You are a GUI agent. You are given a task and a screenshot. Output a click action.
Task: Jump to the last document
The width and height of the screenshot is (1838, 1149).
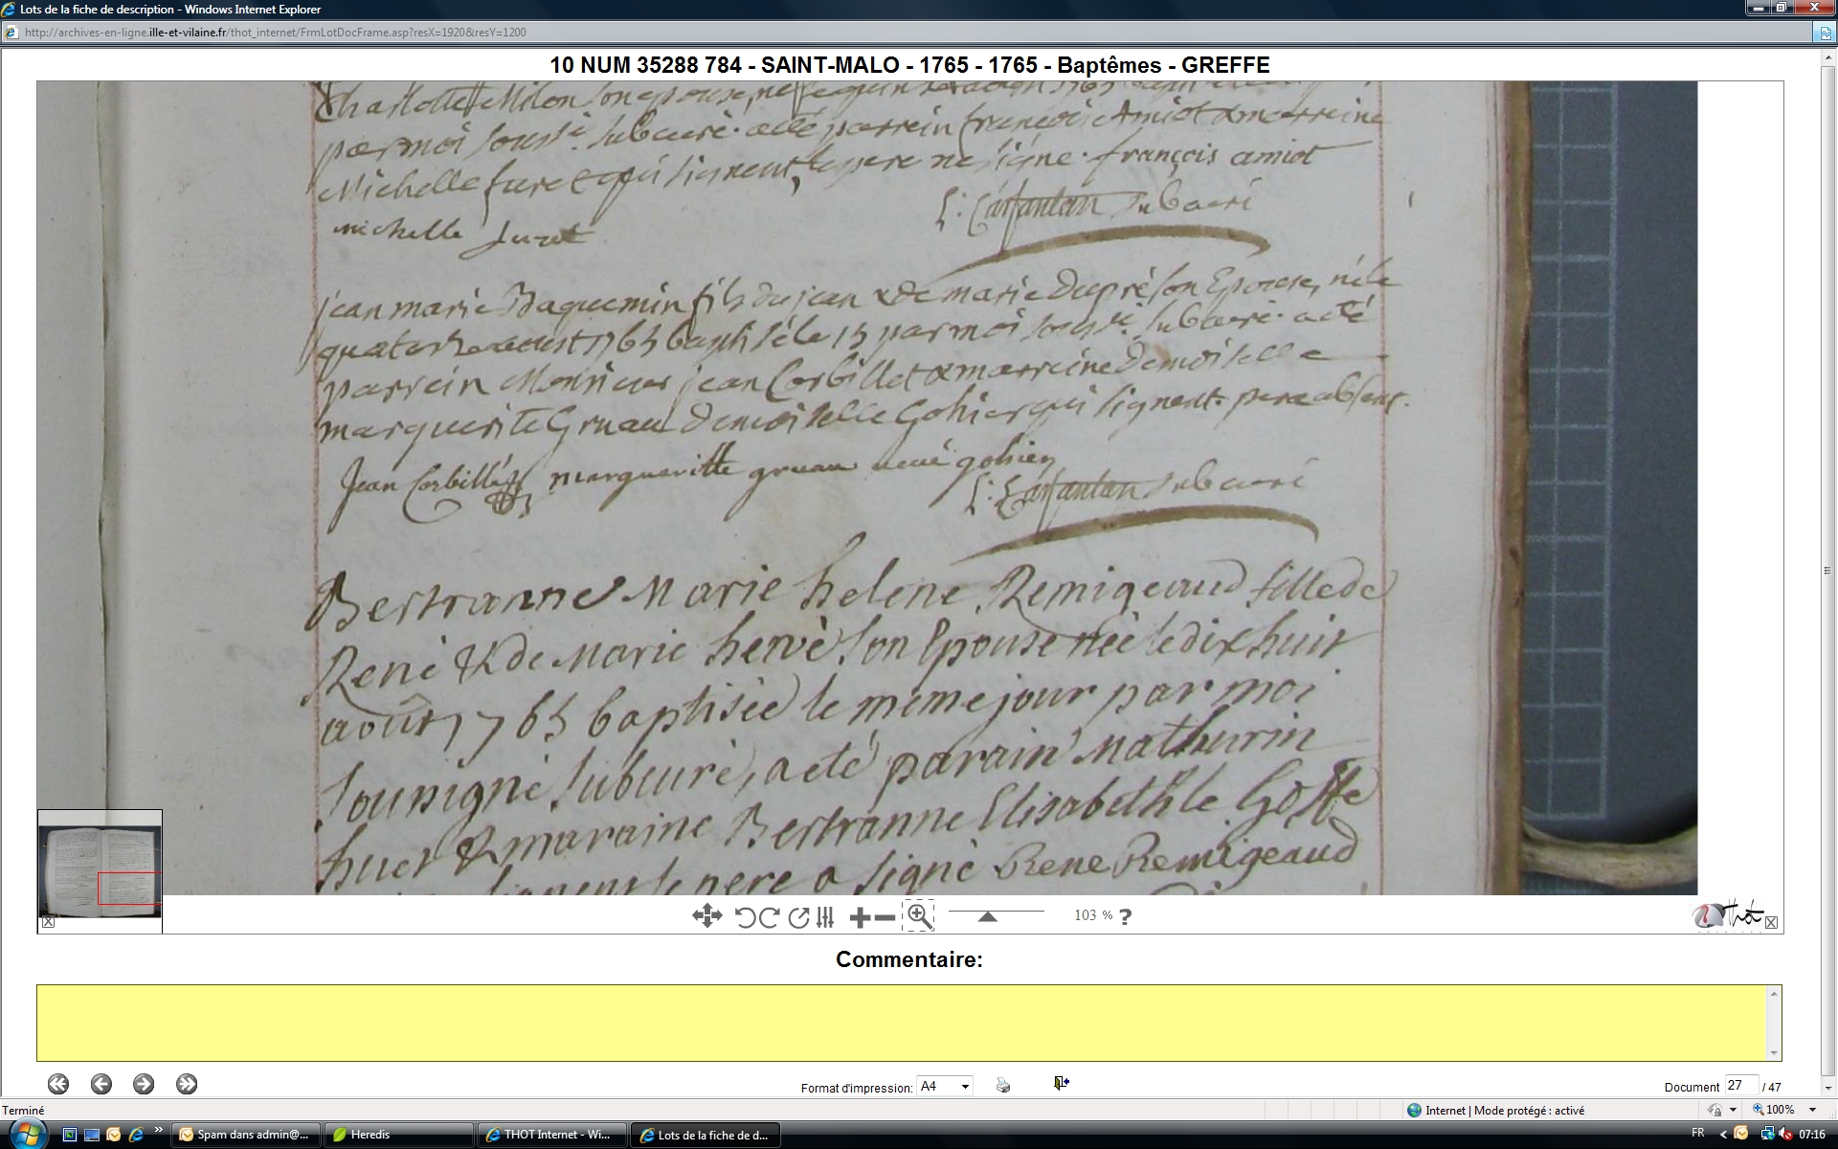187,1084
